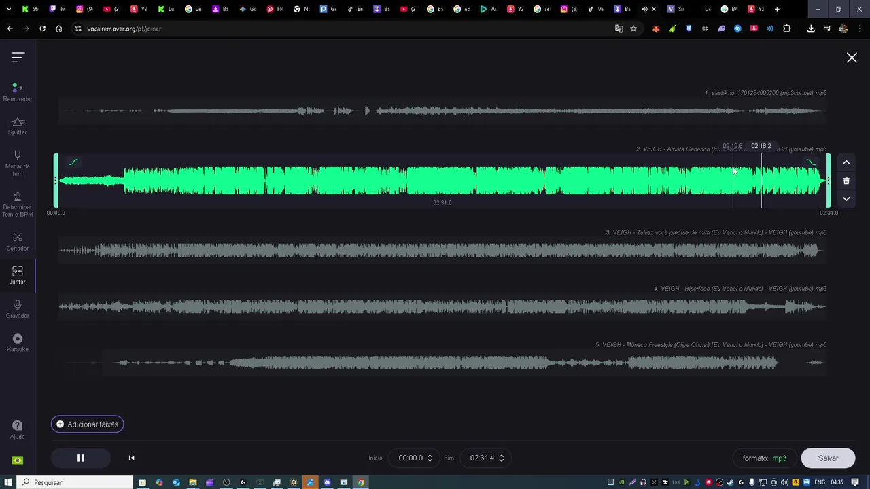Toggle fade-out on the VEIGH Artista Genérico track

[x=811, y=162]
